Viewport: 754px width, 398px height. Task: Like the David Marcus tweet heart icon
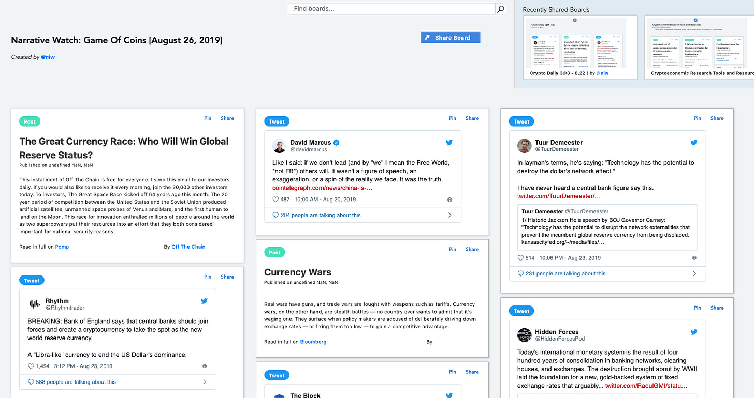pyautogui.click(x=275, y=200)
